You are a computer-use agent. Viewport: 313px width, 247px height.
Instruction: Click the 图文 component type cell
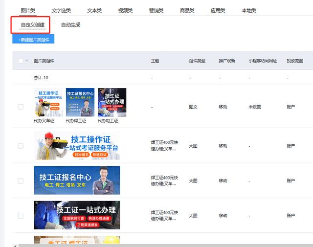pyautogui.click(x=193, y=107)
